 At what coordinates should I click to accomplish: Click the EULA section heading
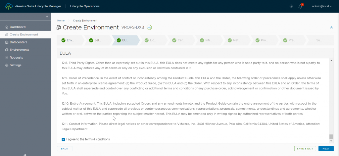(x=65, y=53)
